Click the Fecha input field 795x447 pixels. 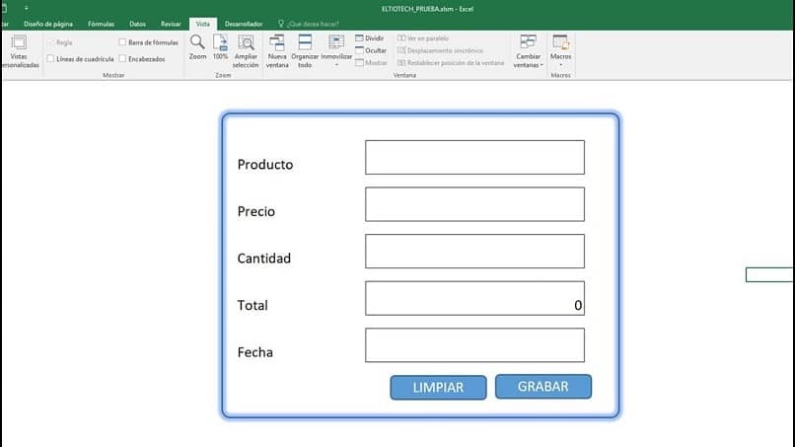(x=474, y=345)
